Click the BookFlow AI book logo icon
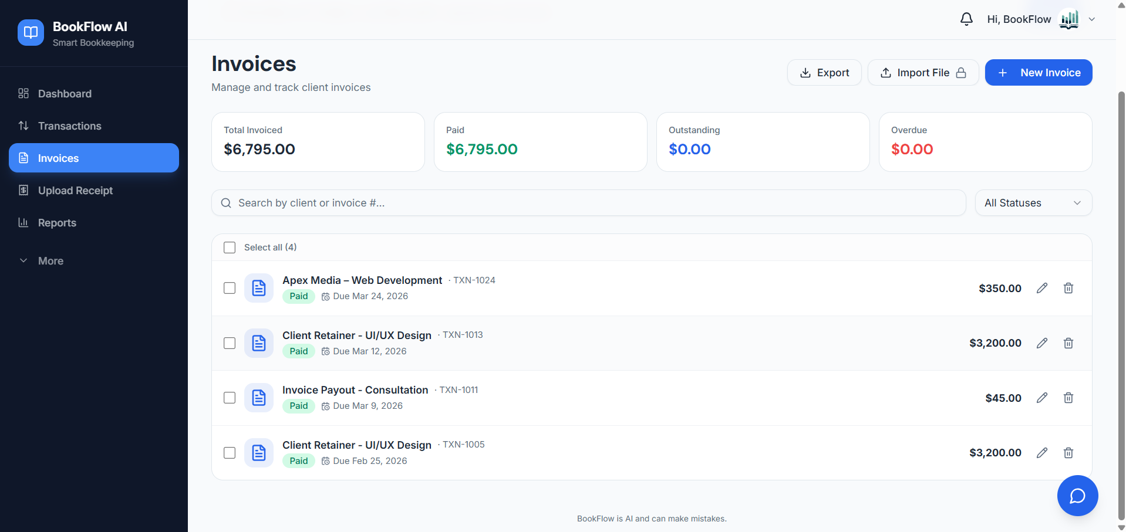This screenshot has height=532, width=1126. tap(31, 32)
